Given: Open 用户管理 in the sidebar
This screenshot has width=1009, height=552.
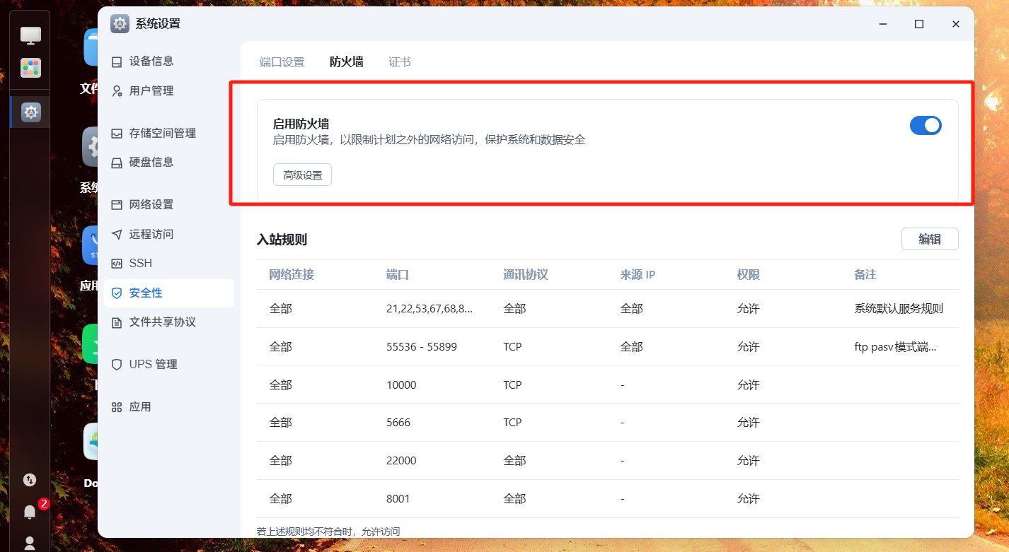Looking at the screenshot, I should 168,91.
